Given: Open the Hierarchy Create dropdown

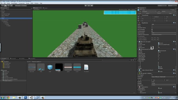Looking at the screenshot, I should tap(3, 9).
